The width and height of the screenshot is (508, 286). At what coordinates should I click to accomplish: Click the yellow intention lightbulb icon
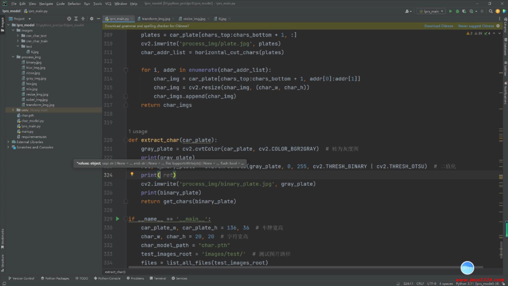click(132, 174)
